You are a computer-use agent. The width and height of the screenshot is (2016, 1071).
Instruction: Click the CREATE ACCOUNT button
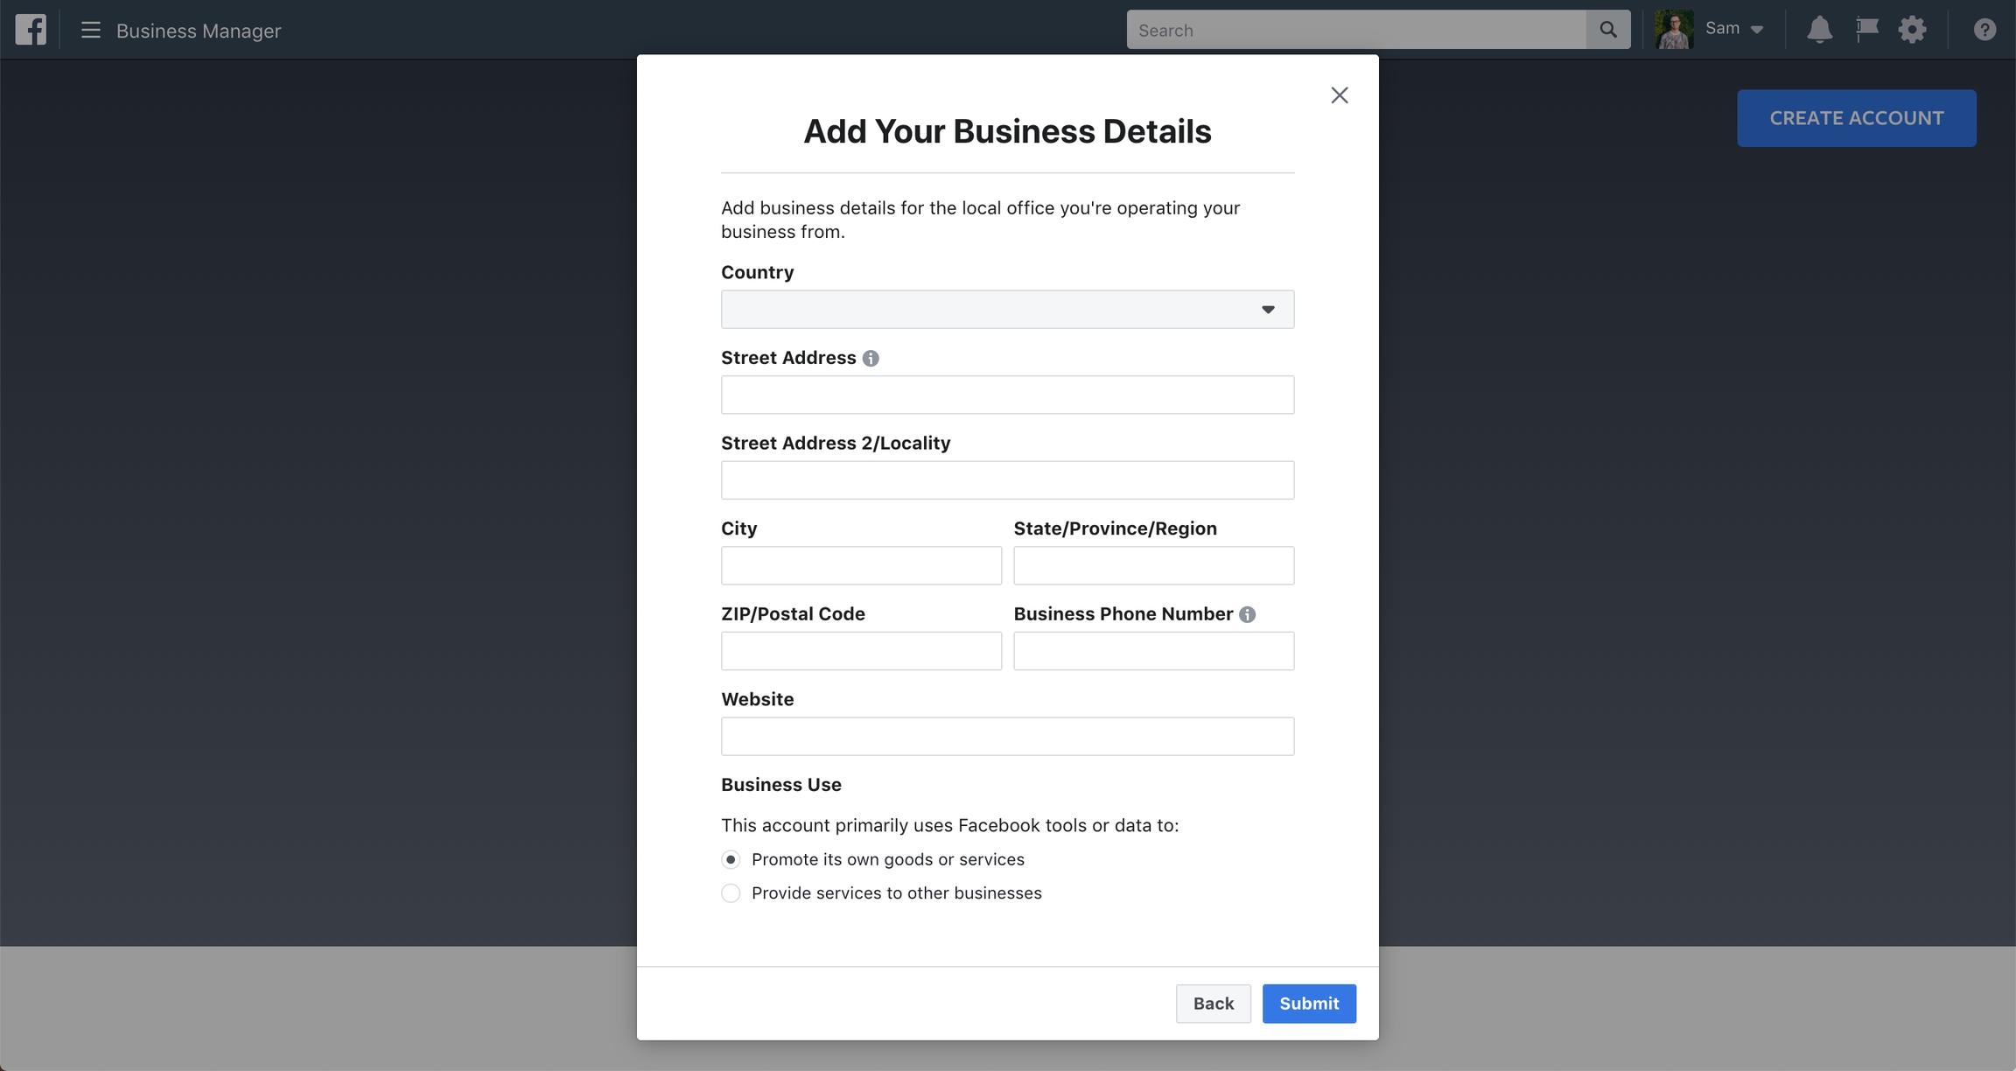point(1857,118)
